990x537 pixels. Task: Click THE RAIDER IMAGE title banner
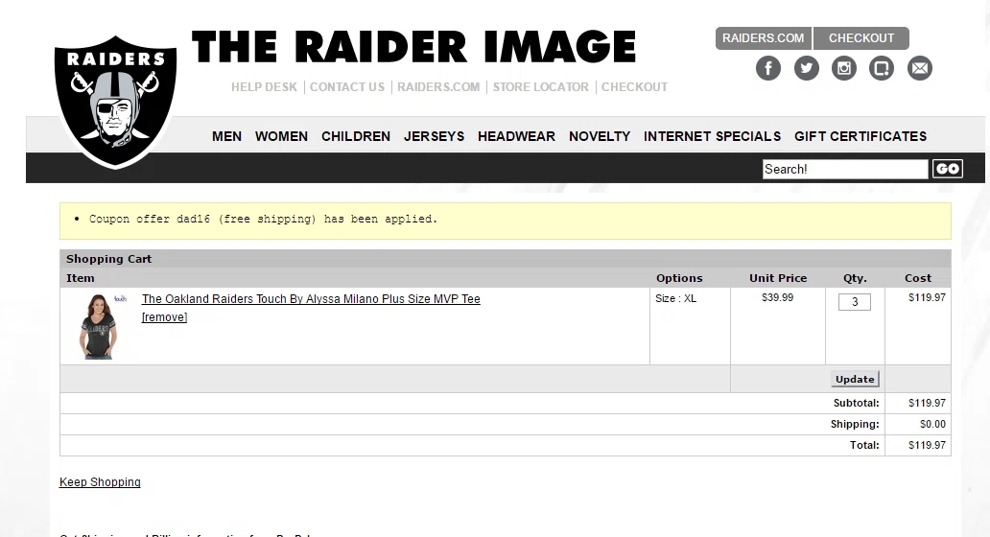(413, 47)
